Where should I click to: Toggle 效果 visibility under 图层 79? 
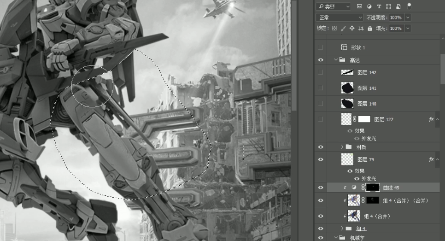(x=350, y=171)
